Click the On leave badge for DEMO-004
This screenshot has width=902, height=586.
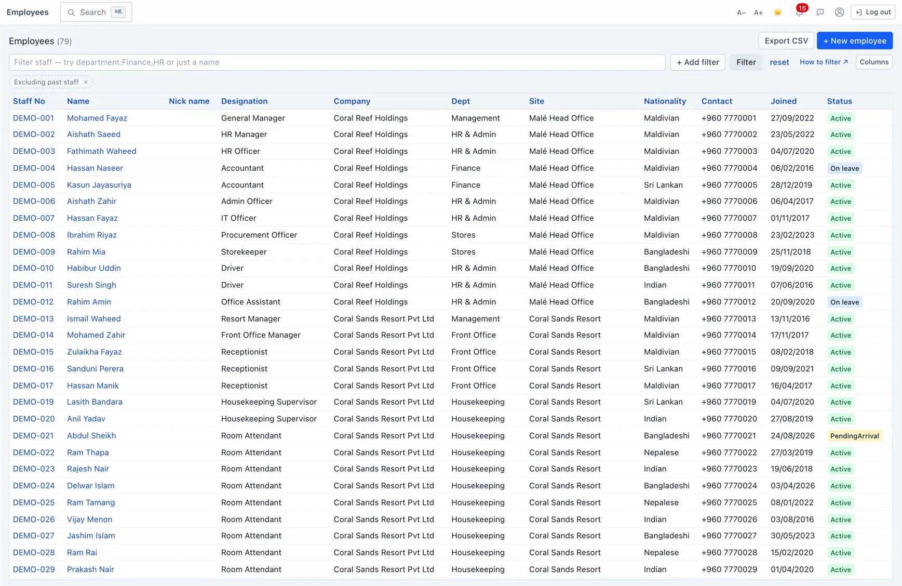click(844, 168)
